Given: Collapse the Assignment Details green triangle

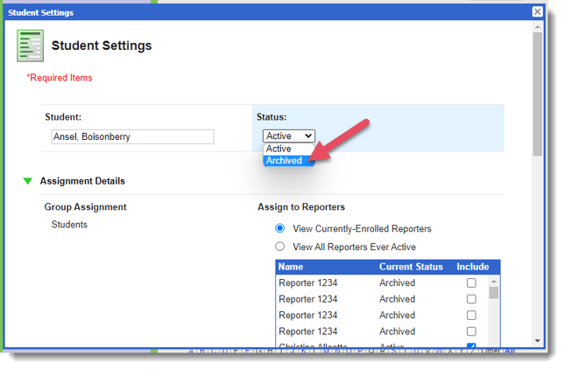Looking at the screenshot, I should click(28, 181).
